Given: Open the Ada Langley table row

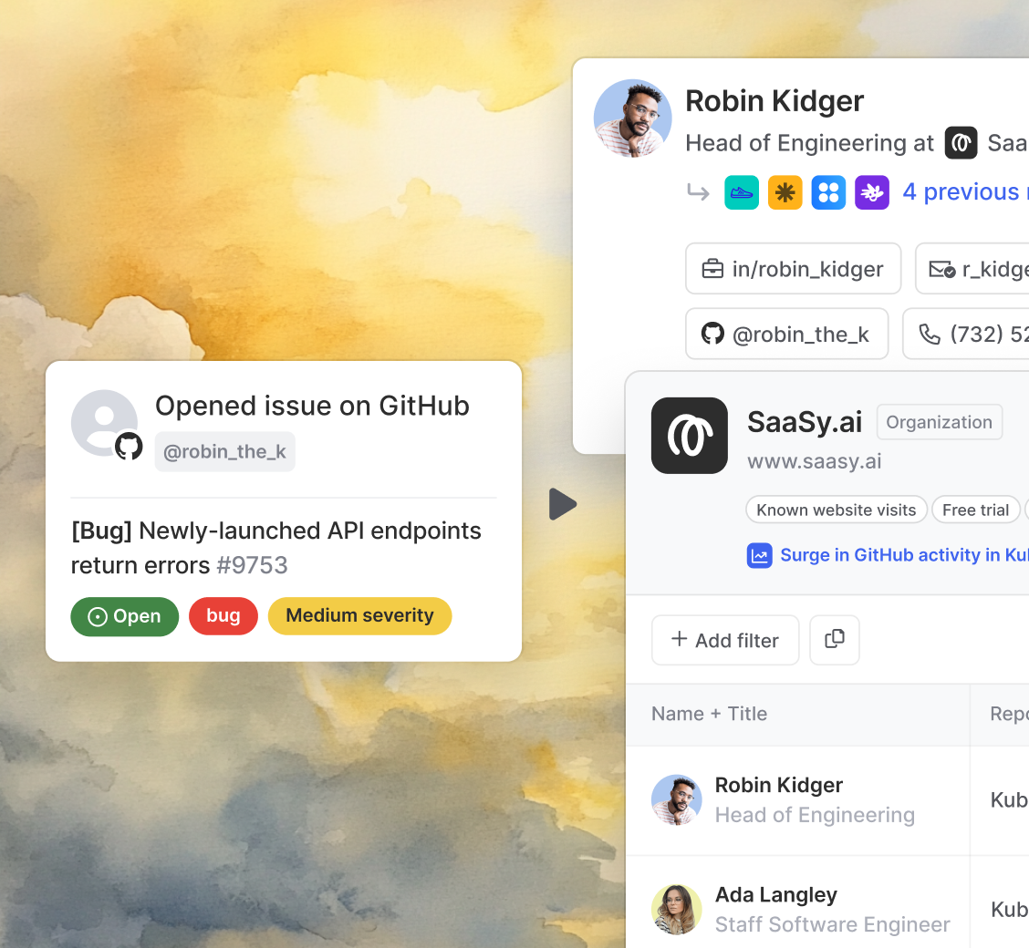Looking at the screenshot, I should pos(826,902).
